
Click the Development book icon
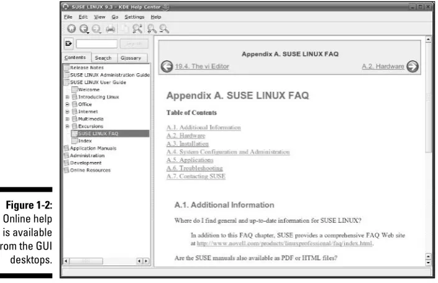click(x=66, y=163)
